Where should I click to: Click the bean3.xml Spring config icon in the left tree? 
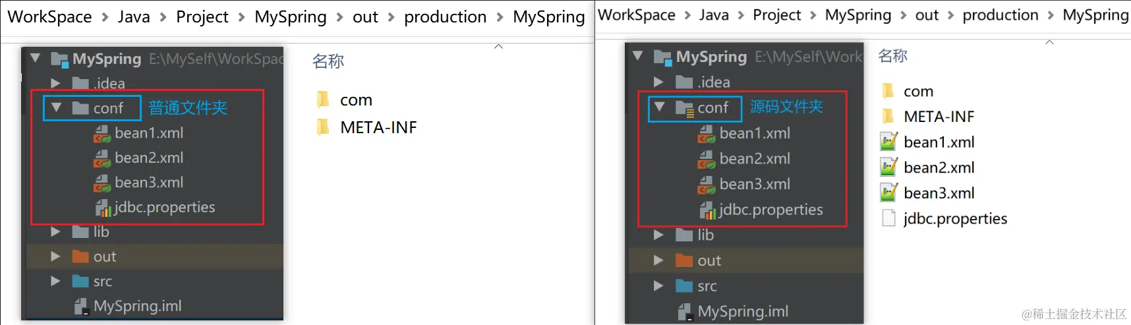[102, 183]
